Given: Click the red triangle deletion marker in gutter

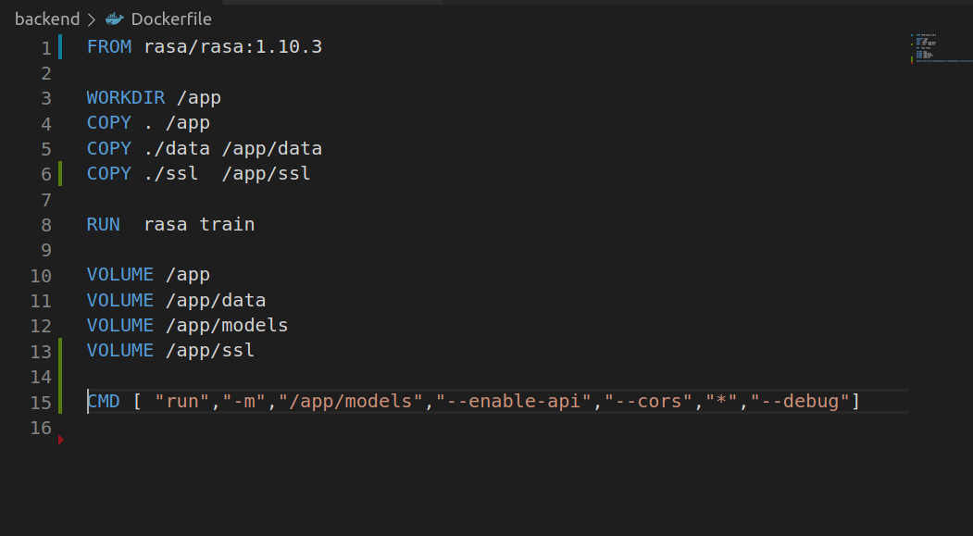Looking at the screenshot, I should point(61,440).
